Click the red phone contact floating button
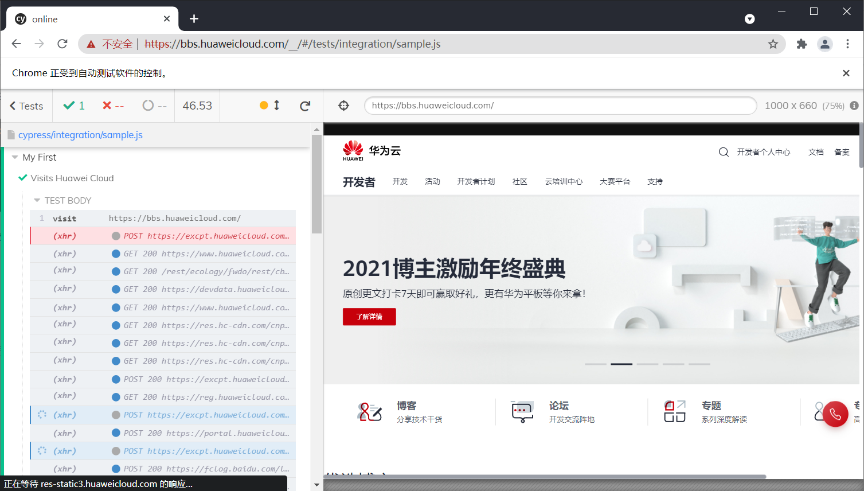 tap(835, 414)
